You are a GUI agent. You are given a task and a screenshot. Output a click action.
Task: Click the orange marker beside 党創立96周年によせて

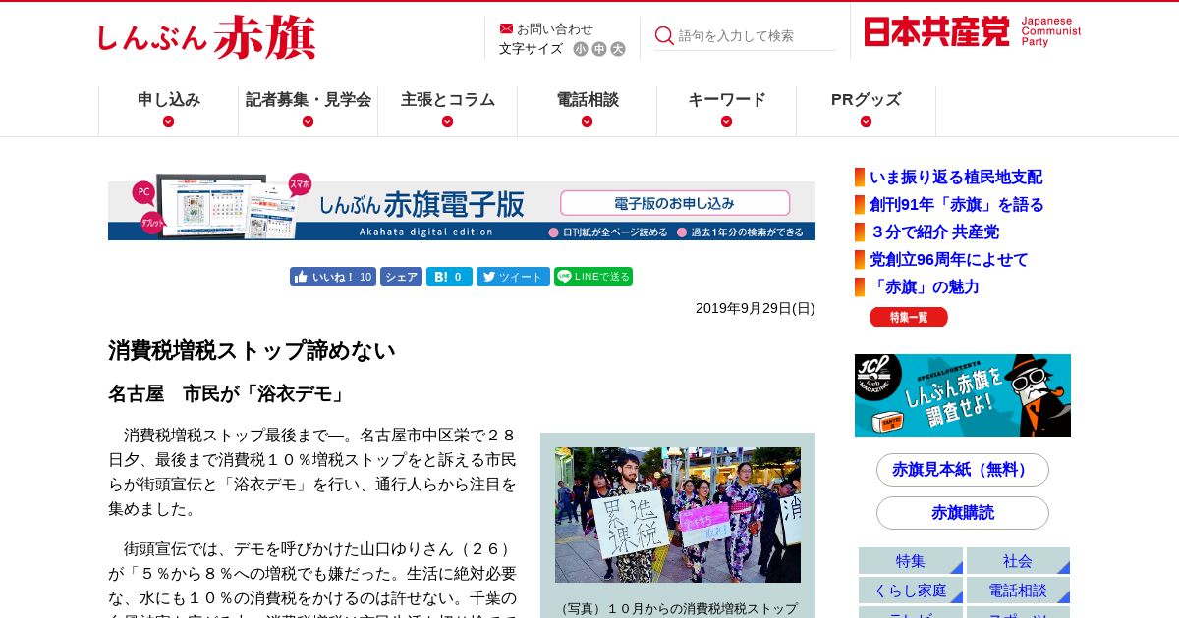click(860, 260)
